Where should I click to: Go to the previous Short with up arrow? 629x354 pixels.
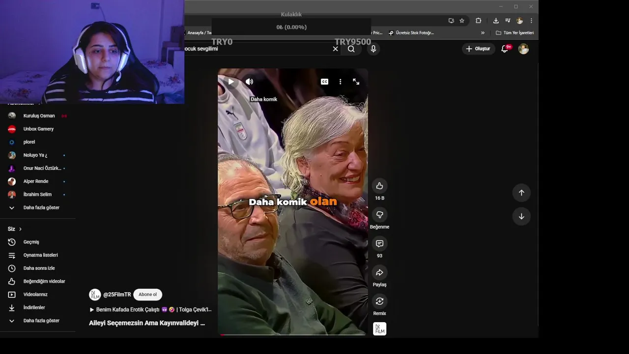(521, 193)
